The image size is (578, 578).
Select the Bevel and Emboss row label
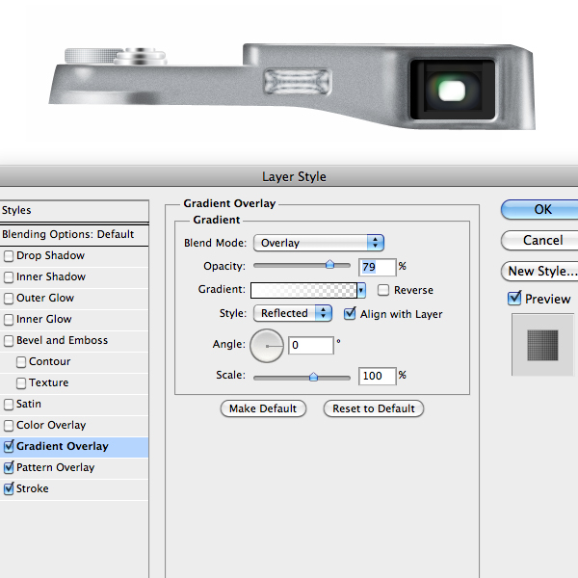(63, 341)
